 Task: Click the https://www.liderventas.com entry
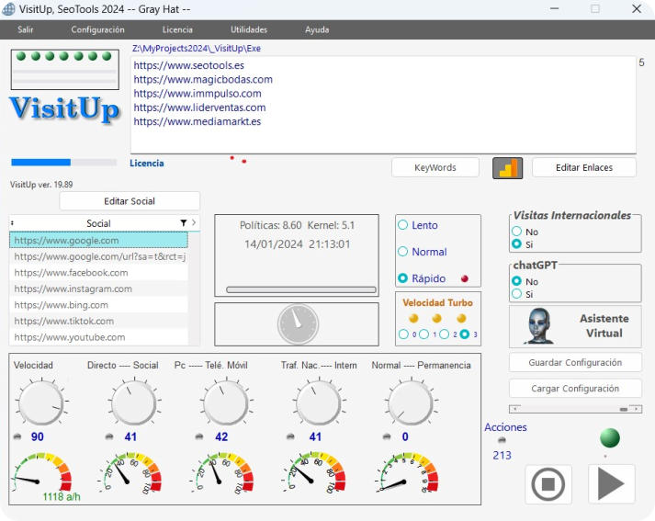coord(199,108)
